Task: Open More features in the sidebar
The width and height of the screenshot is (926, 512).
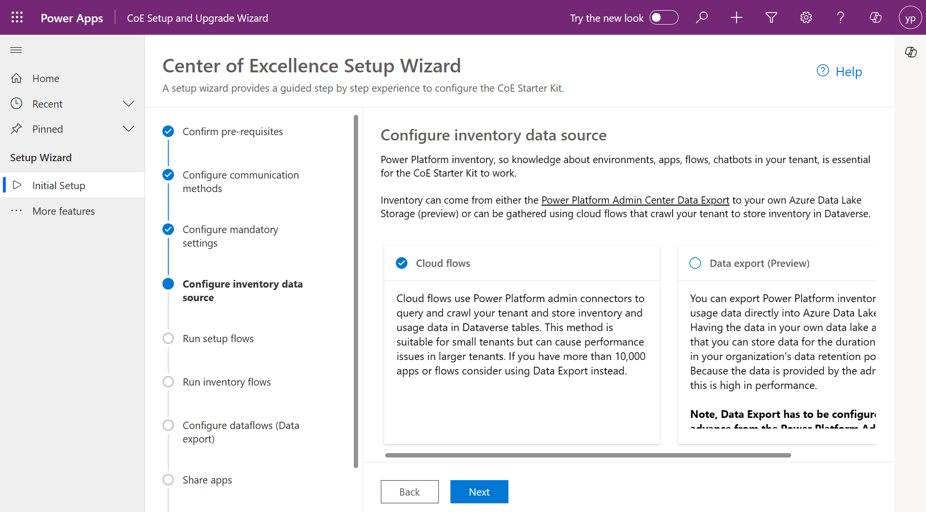Action: tap(63, 211)
